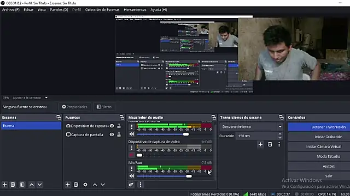Toggle lock on Captura de pantalla source
This screenshot has height=196, width=350.
[x=119, y=134]
